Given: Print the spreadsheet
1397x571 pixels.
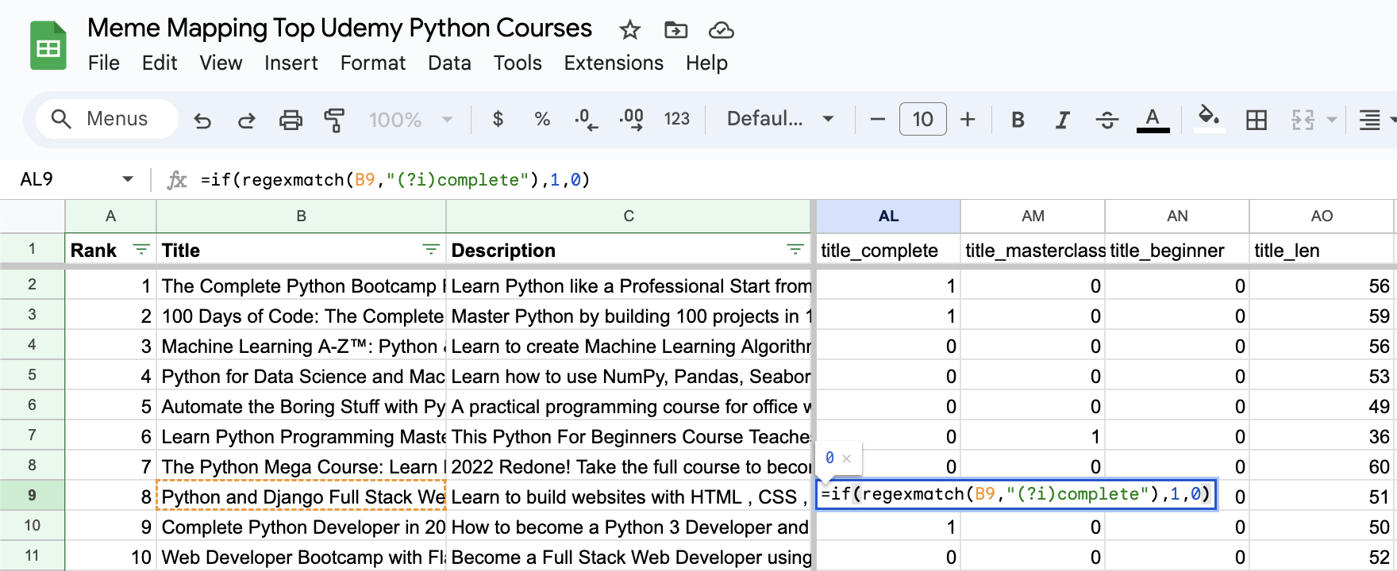Looking at the screenshot, I should point(291,120).
